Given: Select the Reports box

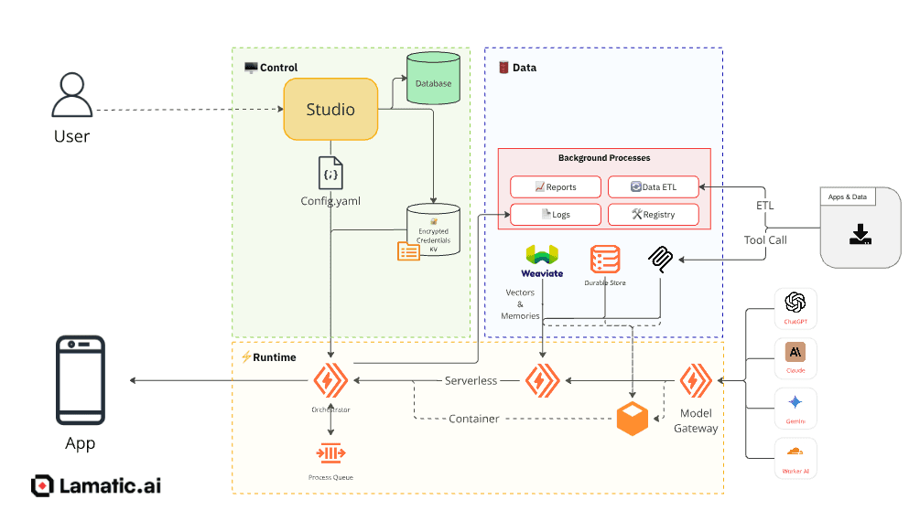Looking at the screenshot, I should (556, 187).
